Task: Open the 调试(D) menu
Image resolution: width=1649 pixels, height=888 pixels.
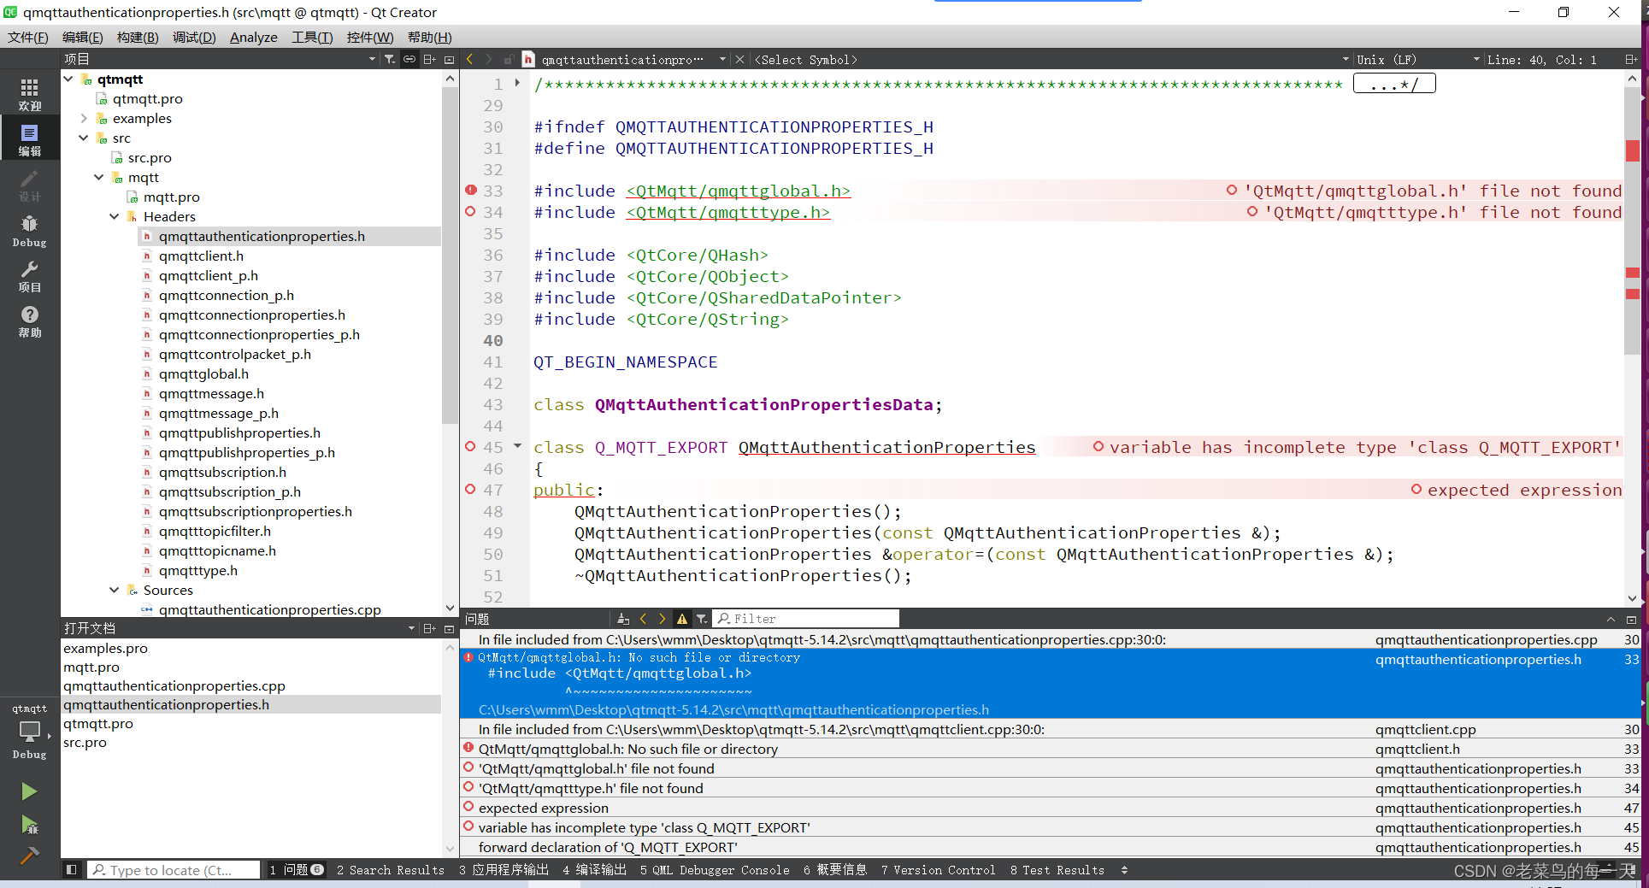Action: pyautogui.click(x=194, y=37)
